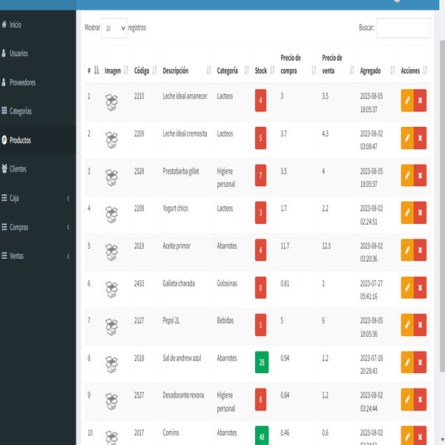Select the code cell 2210
This screenshot has width=445, height=445.
tap(139, 96)
